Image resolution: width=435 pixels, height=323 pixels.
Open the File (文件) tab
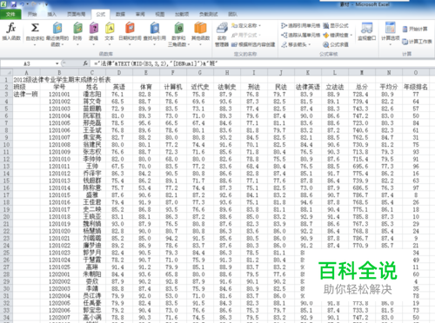(x=10, y=14)
